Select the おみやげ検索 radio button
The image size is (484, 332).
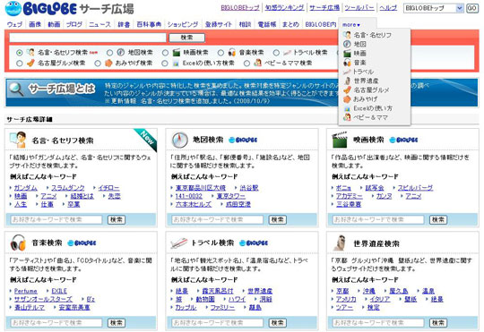[98, 64]
